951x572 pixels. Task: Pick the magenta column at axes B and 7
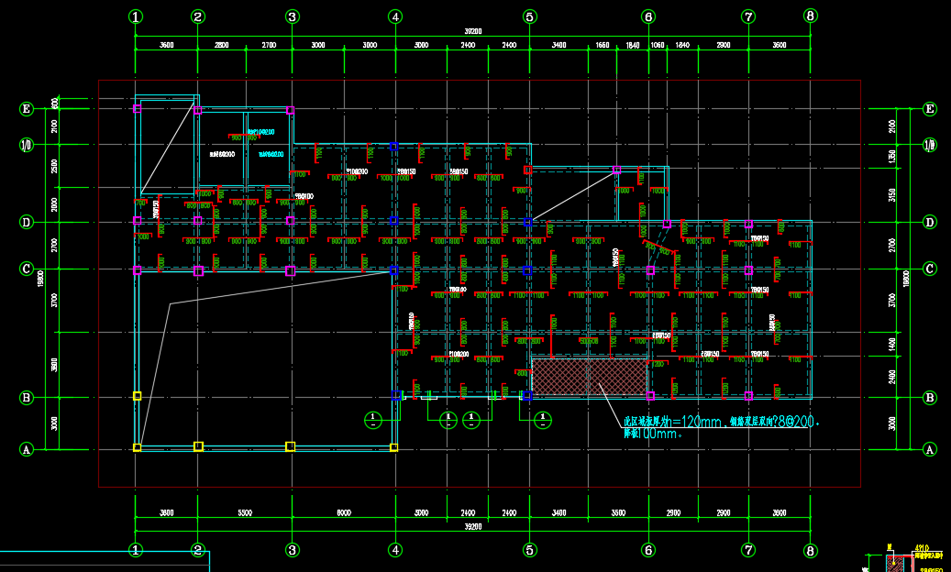click(748, 396)
